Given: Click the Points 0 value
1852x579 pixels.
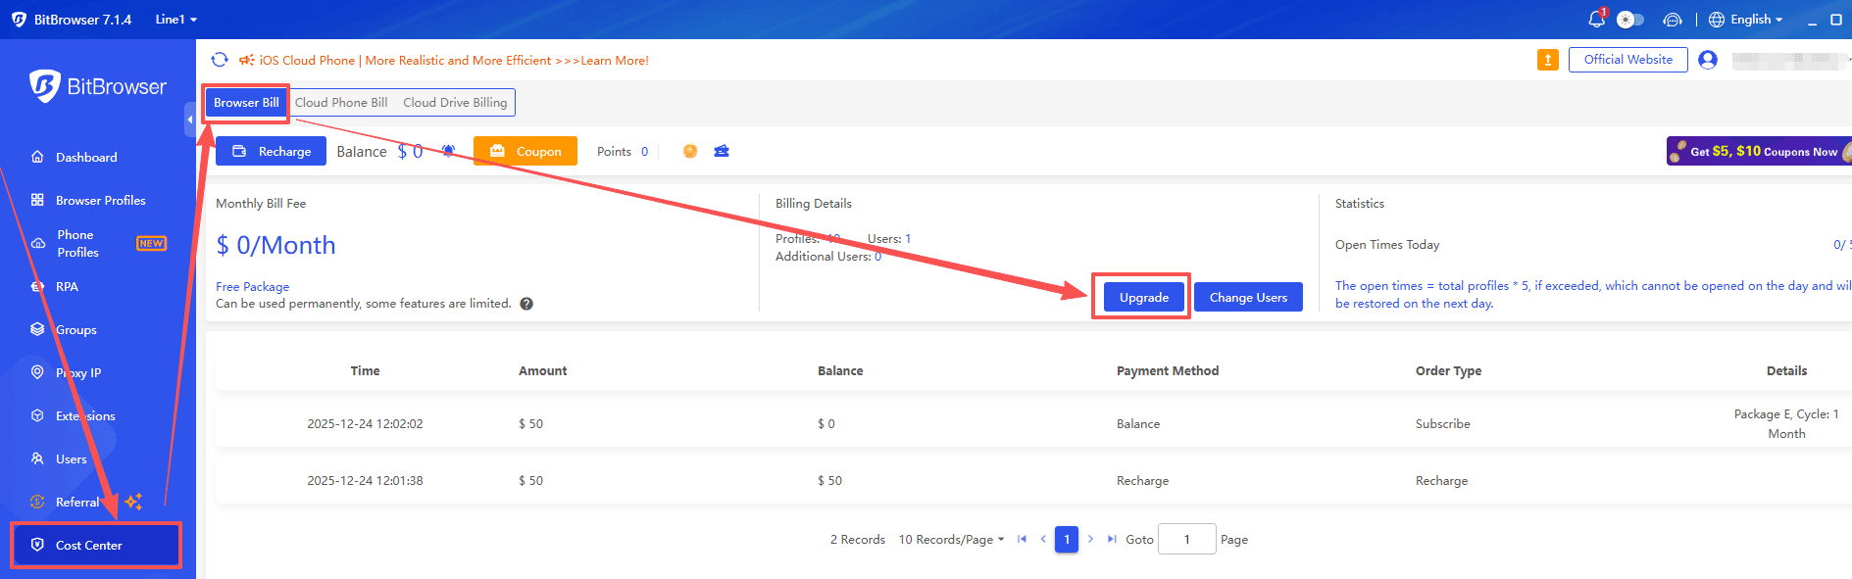Looking at the screenshot, I should tap(644, 152).
